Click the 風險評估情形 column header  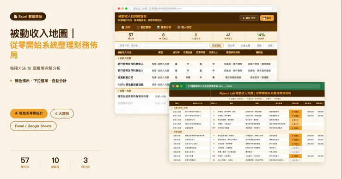click(x=233, y=53)
